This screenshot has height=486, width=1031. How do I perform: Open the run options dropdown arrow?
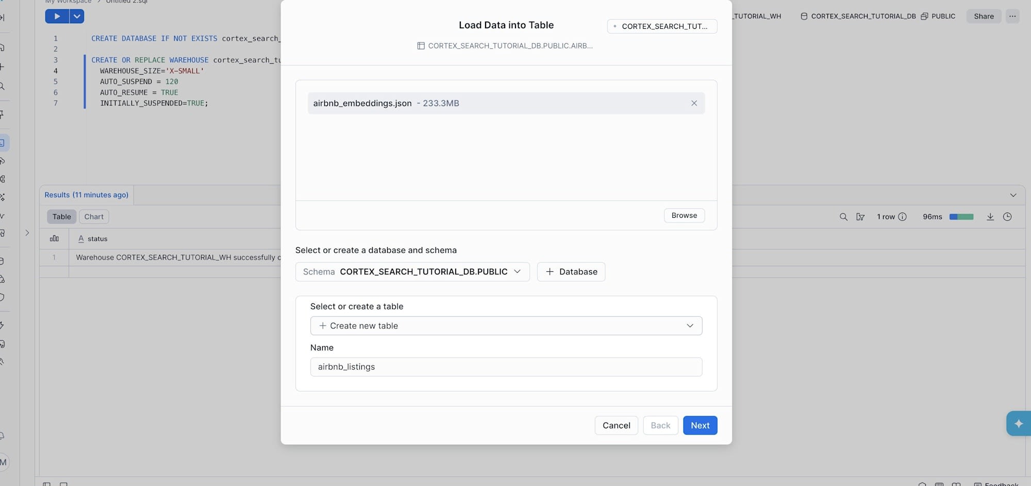click(x=77, y=16)
